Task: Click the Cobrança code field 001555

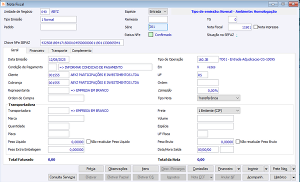Action: (x=58, y=82)
